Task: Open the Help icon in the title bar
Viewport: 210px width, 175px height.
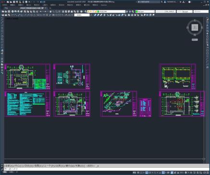Action: tap(189, 2)
